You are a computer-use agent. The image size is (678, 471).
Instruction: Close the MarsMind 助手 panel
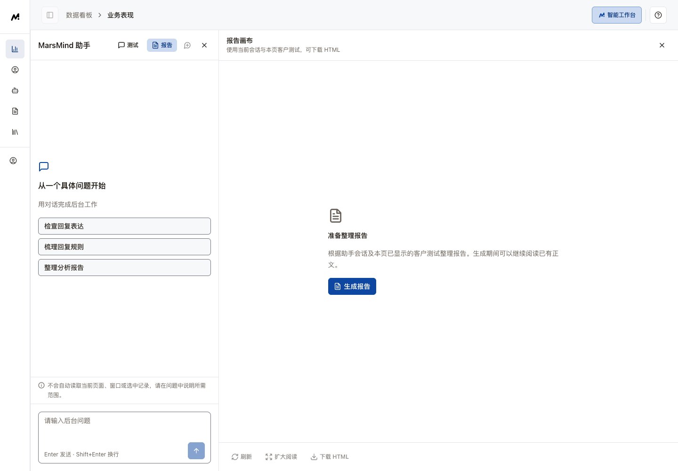coord(204,45)
